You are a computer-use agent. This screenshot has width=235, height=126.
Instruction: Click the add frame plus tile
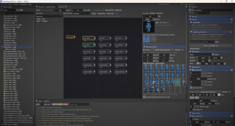(x=153, y=39)
